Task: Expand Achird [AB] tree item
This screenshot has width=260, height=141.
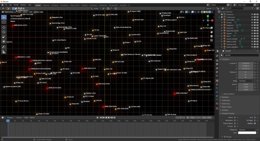Action: pyautogui.click(x=222, y=20)
